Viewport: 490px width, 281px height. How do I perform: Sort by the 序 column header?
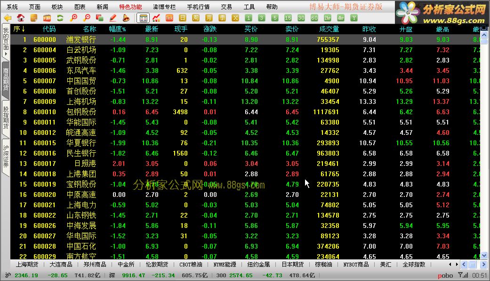19,29
